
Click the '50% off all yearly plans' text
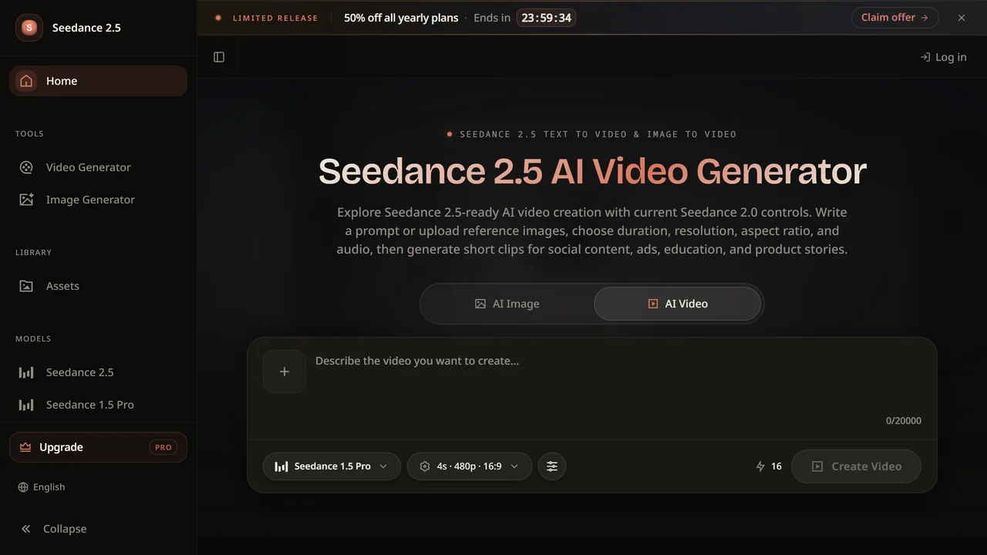pos(401,18)
